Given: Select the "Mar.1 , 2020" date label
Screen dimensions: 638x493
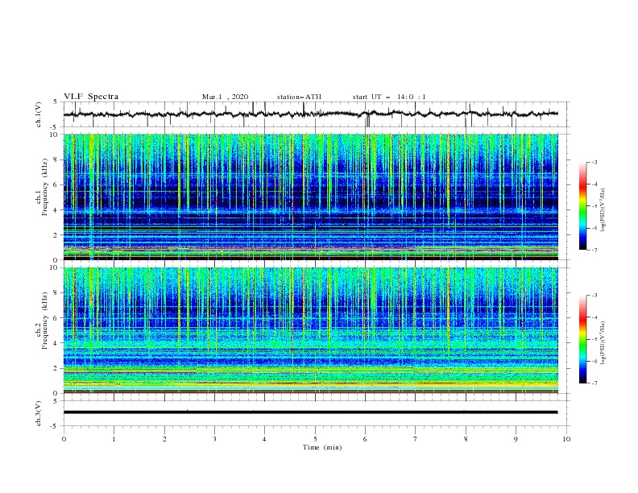Looking at the screenshot, I should pyautogui.click(x=225, y=97).
